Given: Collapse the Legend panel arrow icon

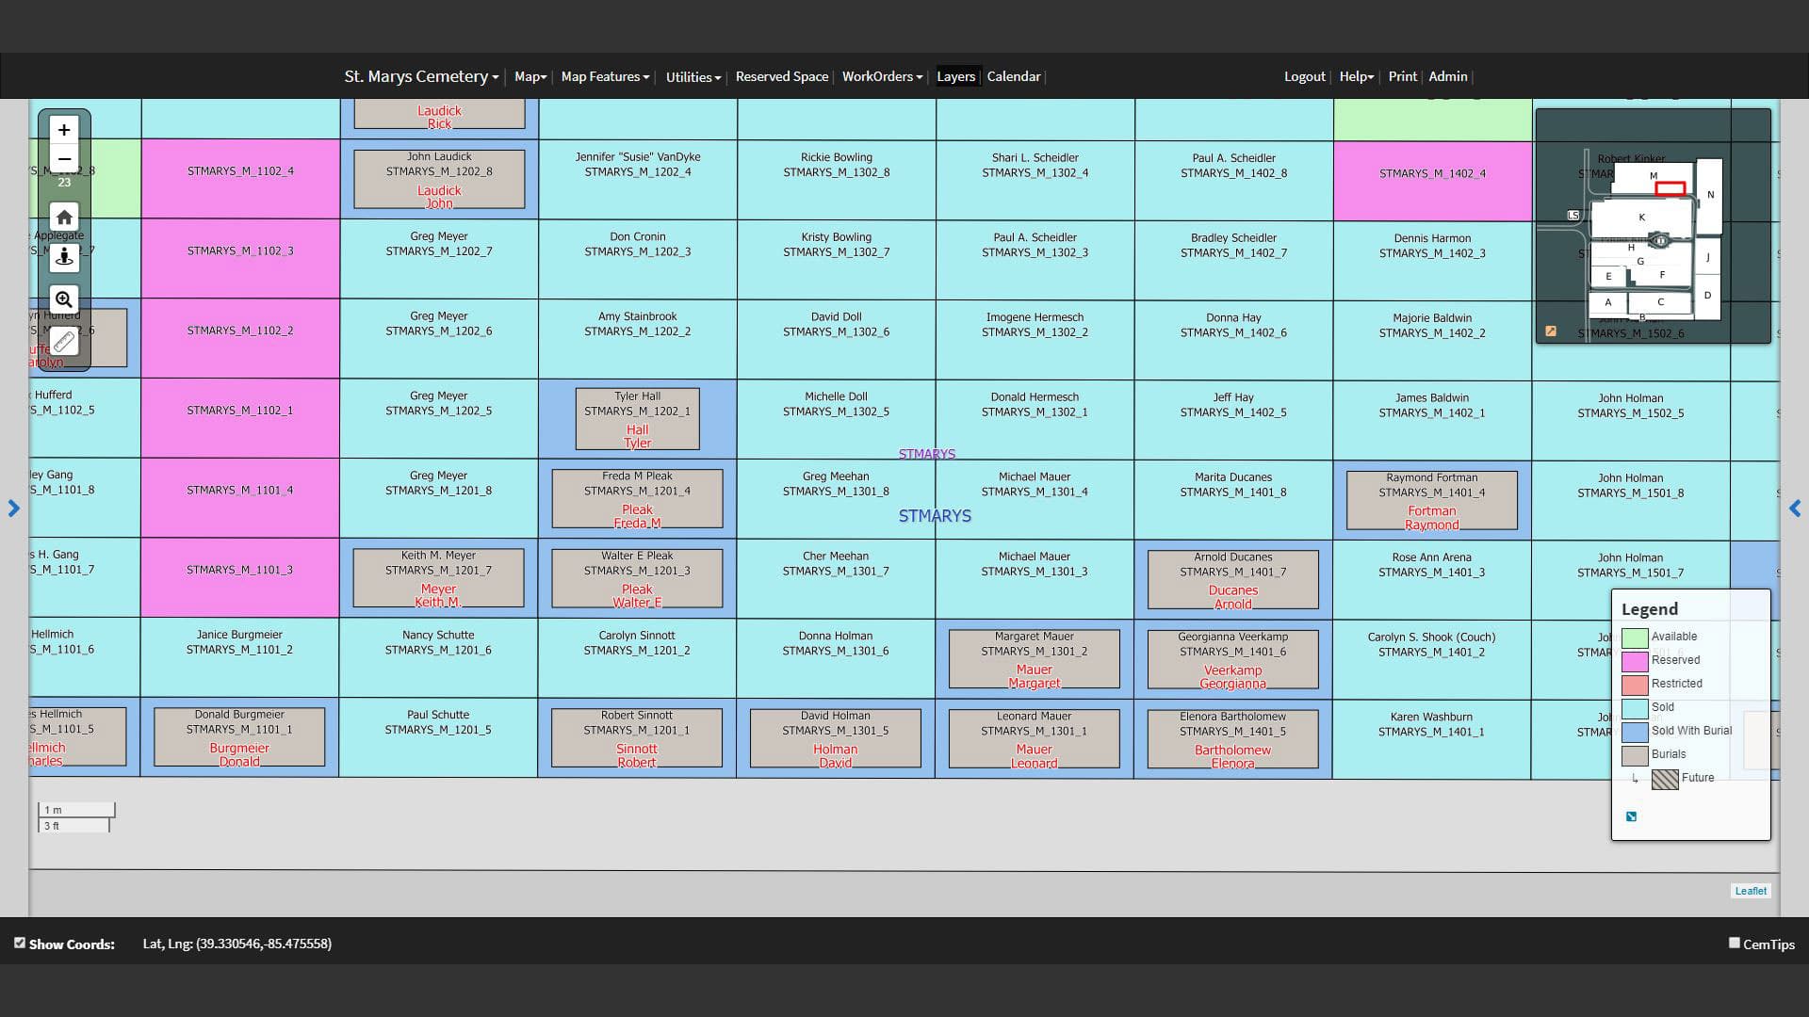Looking at the screenshot, I should point(1632,816).
